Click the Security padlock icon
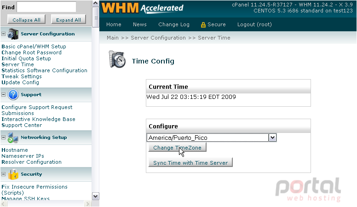The height and width of the screenshot is (207, 357). coord(13,174)
